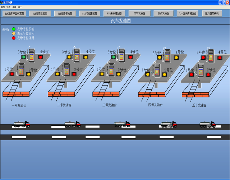Screen dimensions: 230x180
Task: Click the yellow 空闲 legend indicator
Action: pos(14,33)
